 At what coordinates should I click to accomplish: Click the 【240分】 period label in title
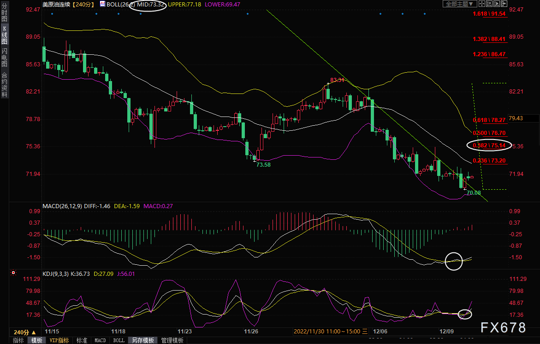pyautogui.click(x=83, y=5)
